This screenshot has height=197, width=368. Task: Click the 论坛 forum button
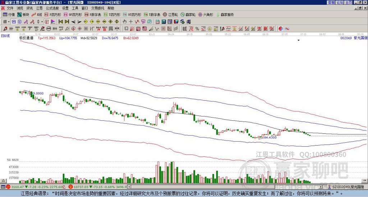[340, 3]
